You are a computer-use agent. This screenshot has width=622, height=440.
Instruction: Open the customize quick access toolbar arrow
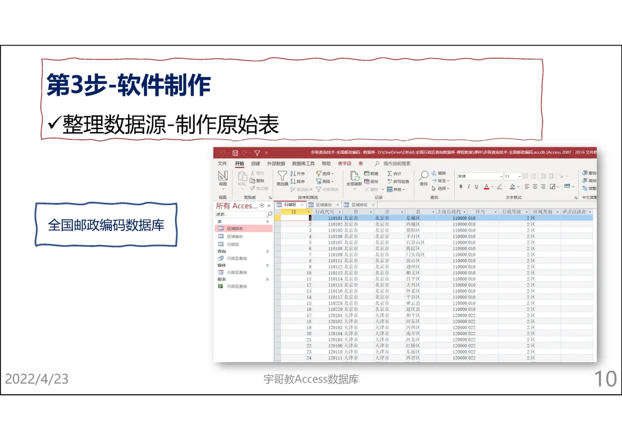266,153
